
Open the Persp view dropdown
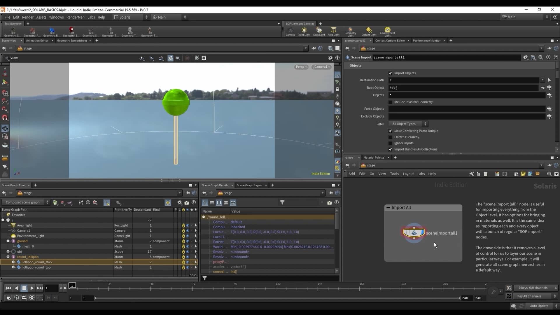click(x=301, y=67)
